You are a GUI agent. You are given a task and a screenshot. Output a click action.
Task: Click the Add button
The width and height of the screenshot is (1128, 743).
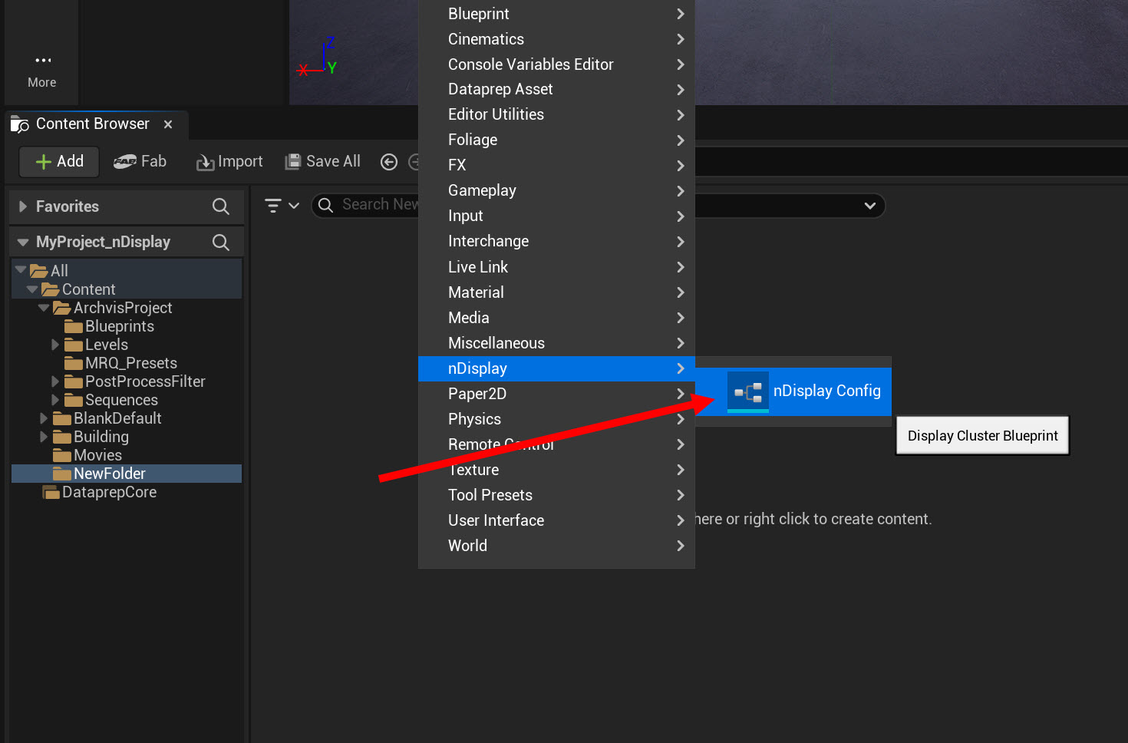click(59, 161)
